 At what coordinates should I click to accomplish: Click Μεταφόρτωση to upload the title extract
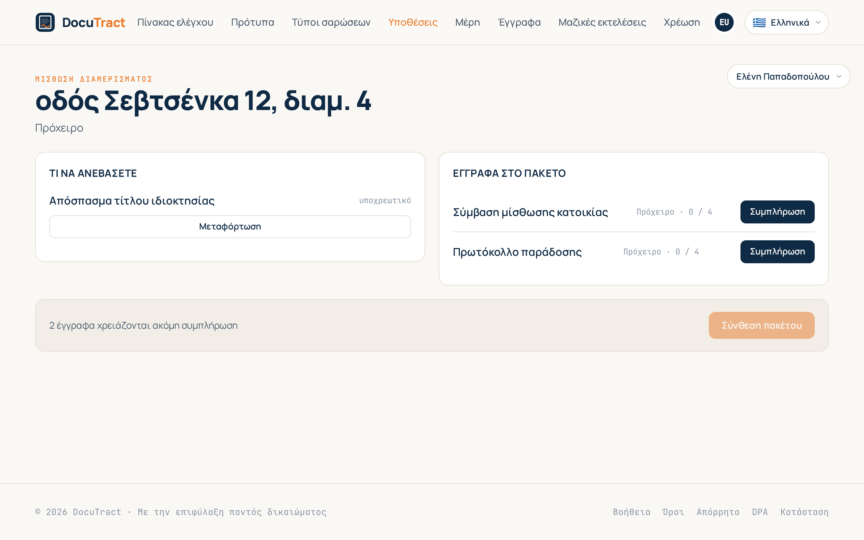click(230, 226)
